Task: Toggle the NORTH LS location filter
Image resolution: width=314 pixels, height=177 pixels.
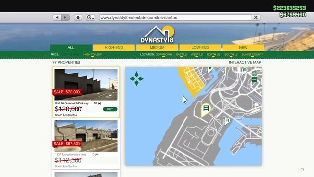Action: [x=213, y=55]
